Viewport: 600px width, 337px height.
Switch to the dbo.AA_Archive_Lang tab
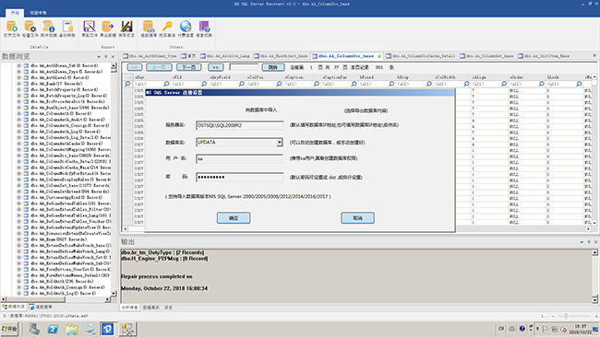(224, 56)
